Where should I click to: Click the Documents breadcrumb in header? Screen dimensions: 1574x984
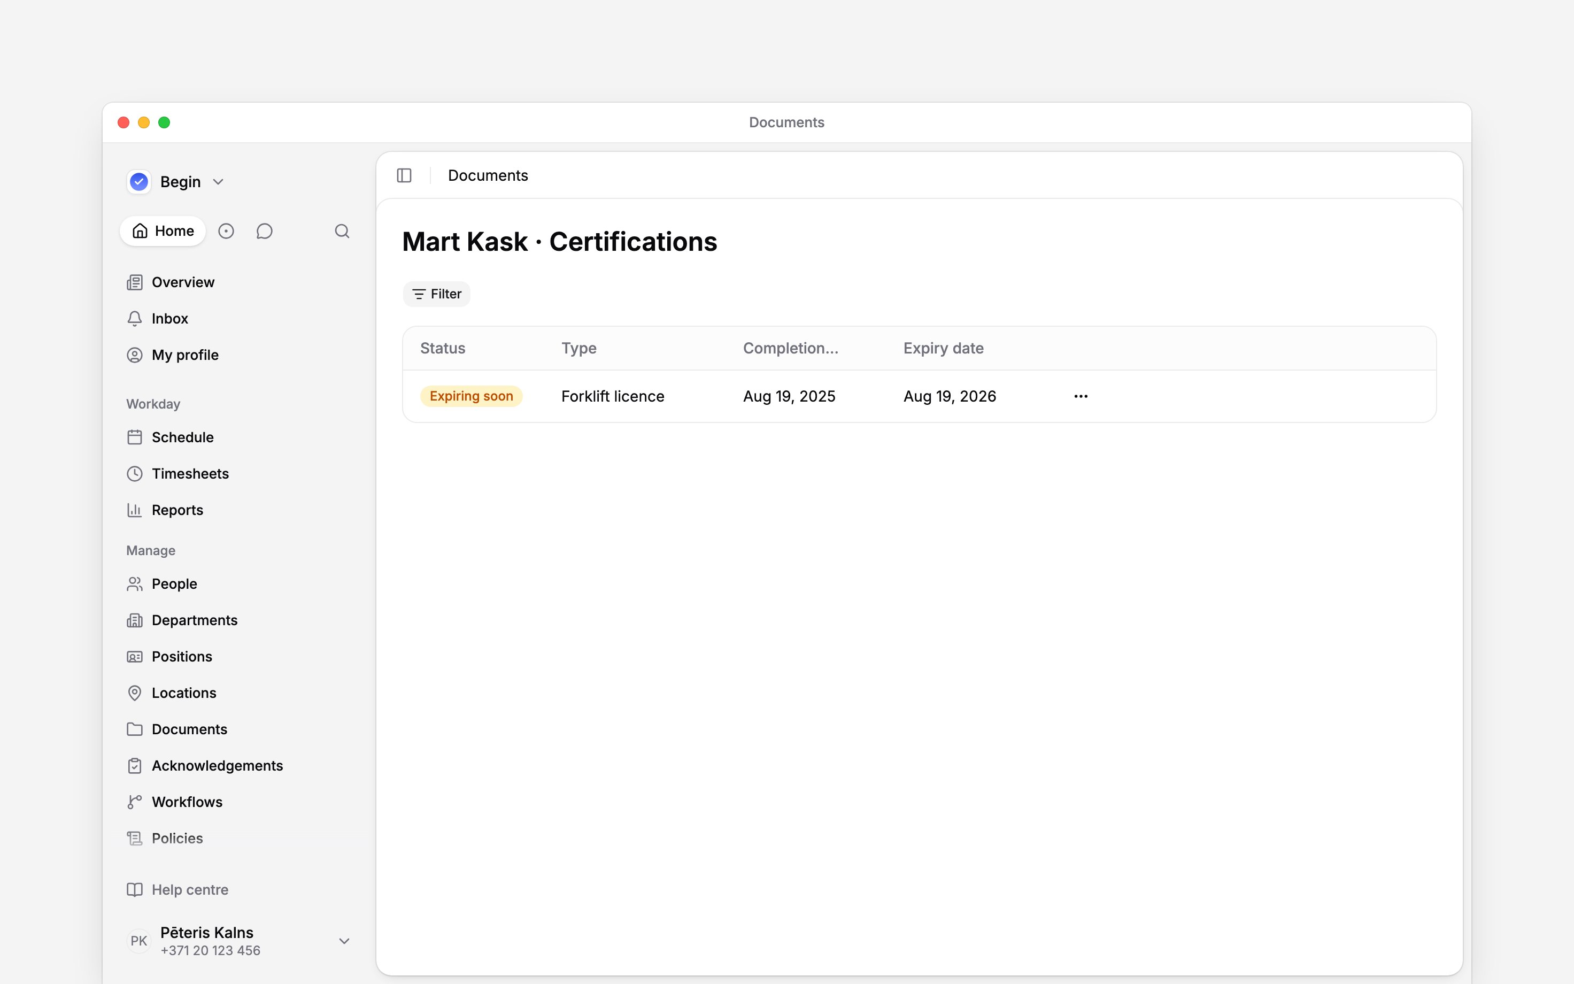[x=488, y=176]
